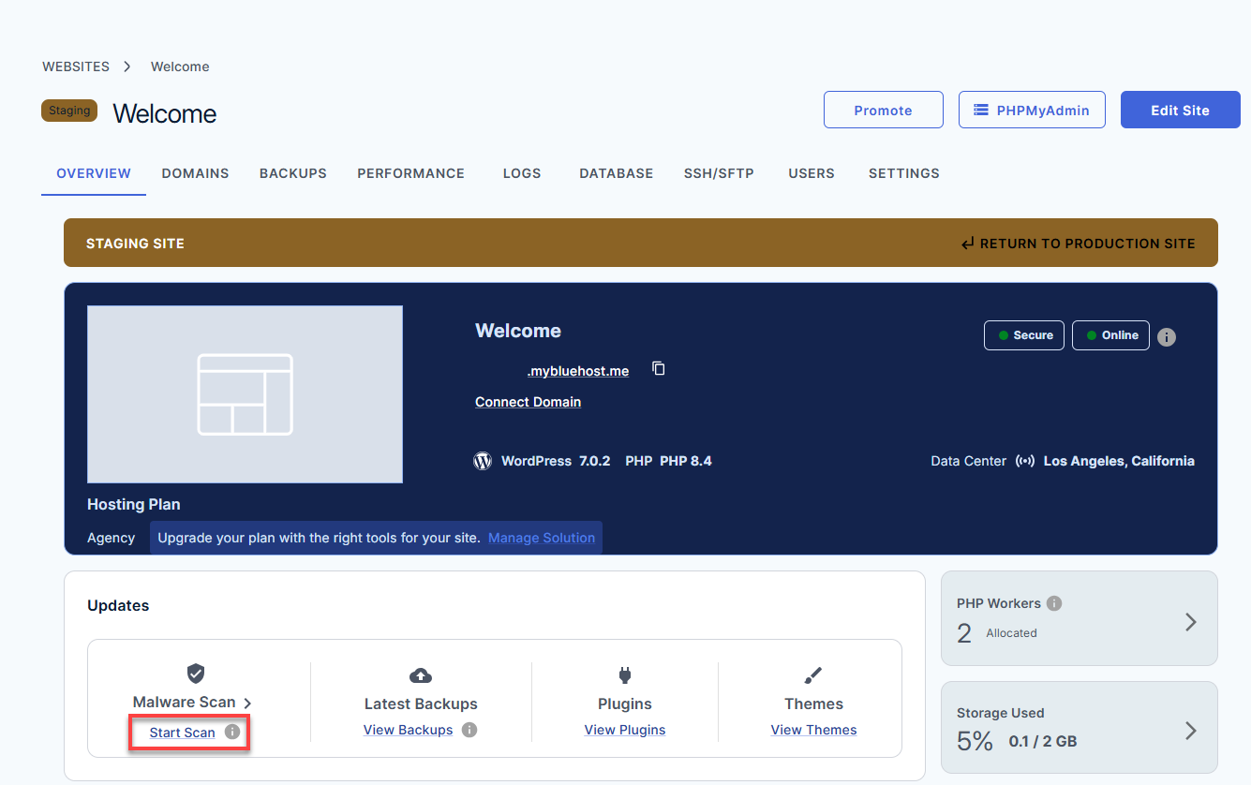Switch to the Domains tab
Viewport: 1251px width, 785px height.
[195, 173]
